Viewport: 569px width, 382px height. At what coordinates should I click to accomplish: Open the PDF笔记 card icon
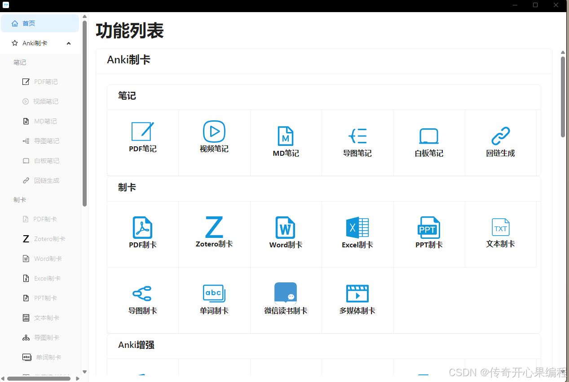click(x=143, y=131)
